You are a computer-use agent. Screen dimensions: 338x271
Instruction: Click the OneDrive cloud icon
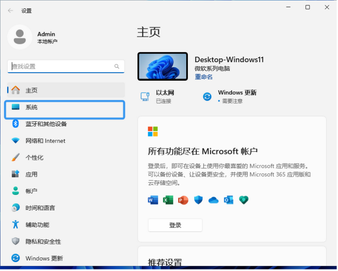(214, 201)
